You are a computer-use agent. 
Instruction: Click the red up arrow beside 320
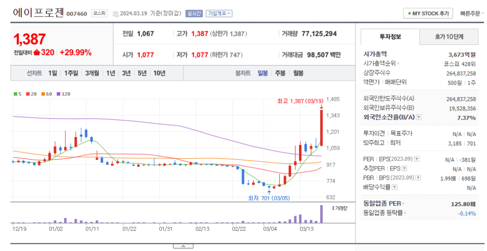coord(37,52)
